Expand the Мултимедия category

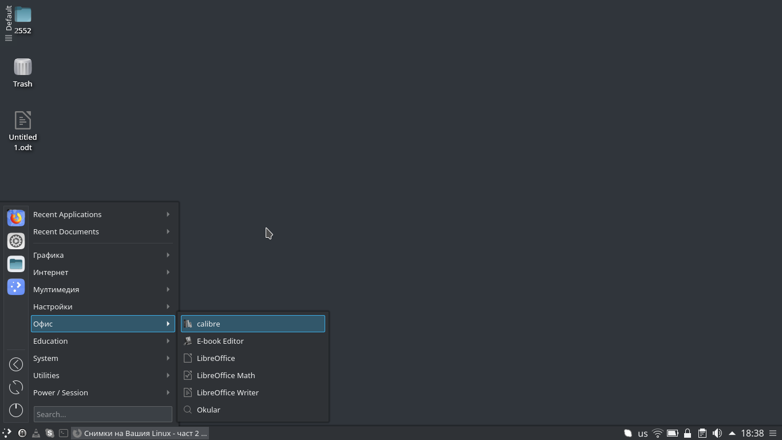[102, 289]
